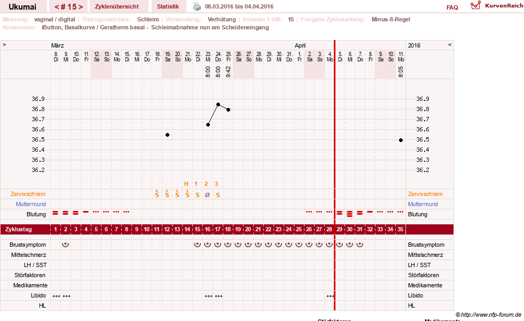The height and width of the screenshot is (321, 524).
Task: Click the number 3 marker above day 17
Action: tap(216, 184)
